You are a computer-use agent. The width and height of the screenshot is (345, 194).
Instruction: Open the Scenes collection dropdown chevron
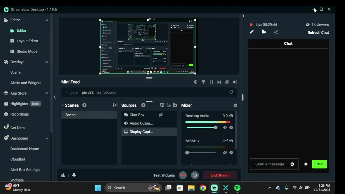[63, 105]
